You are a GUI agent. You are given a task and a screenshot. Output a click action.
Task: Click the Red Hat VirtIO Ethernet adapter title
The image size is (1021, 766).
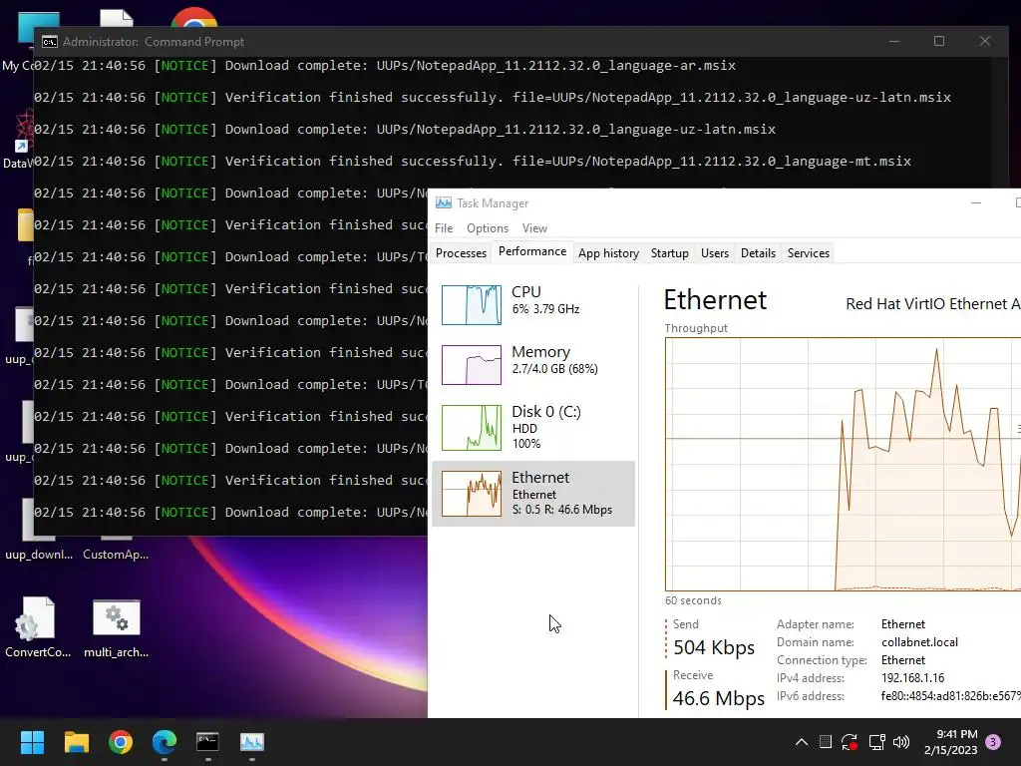tap(932, 303)
